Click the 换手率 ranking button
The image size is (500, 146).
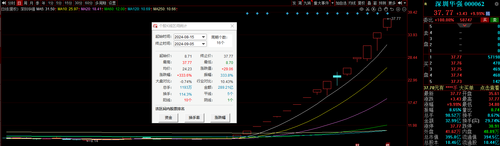[194, 118]
